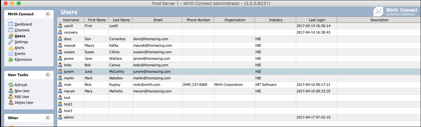Viewport: 421px width, 127px height.
Task: Sort by Organization column header
Action: tap(235, 20)
